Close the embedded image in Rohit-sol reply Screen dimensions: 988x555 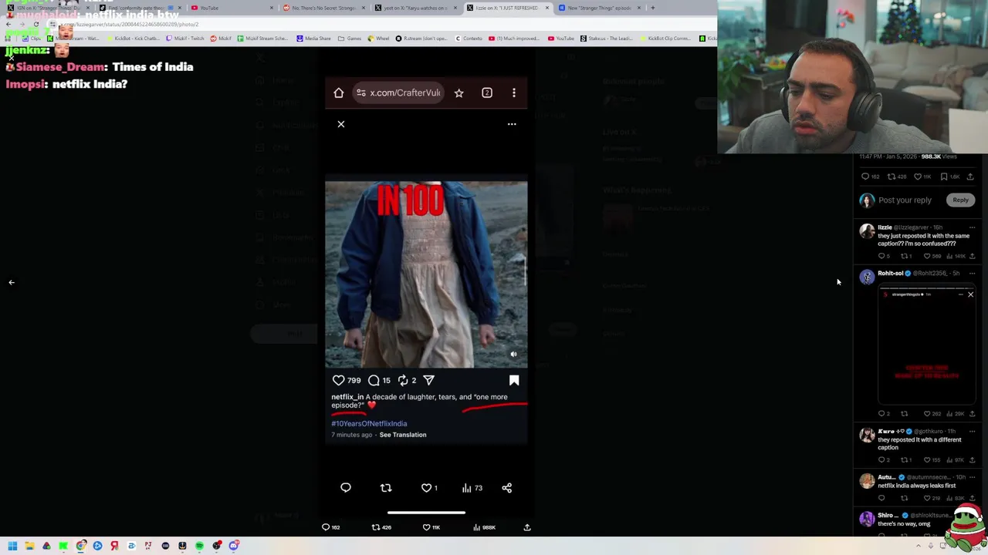pyautogui.click(x=970, y=294)
